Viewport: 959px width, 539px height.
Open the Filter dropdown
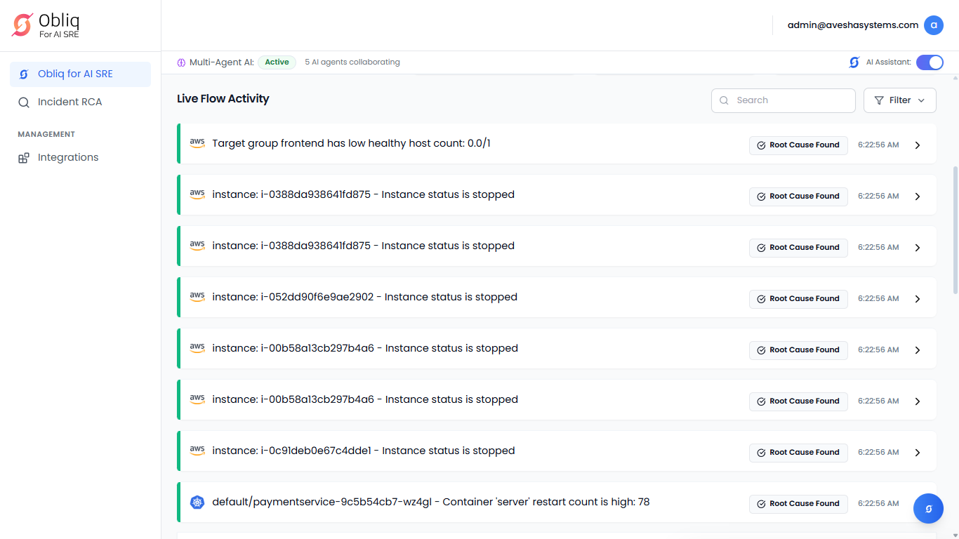pos(899,100)
